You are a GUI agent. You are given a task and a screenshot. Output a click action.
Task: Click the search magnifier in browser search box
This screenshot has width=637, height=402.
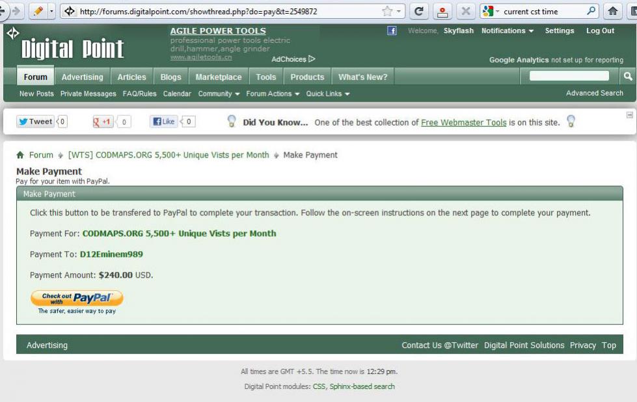[x=591, y=11]
